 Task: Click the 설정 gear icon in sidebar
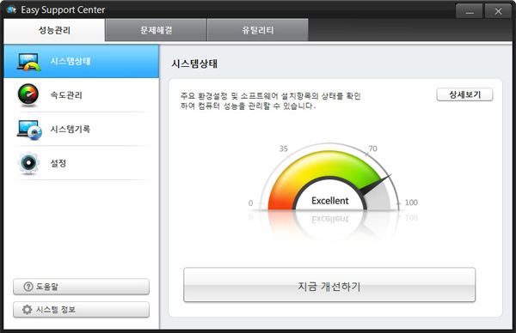[28, 163]
